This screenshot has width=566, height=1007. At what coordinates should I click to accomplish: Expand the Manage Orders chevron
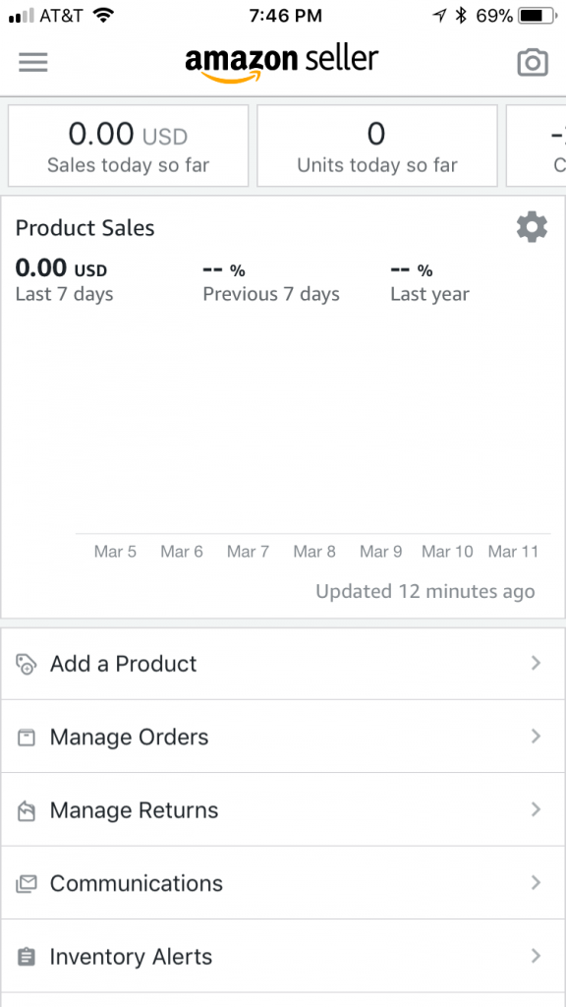[536, 737]
